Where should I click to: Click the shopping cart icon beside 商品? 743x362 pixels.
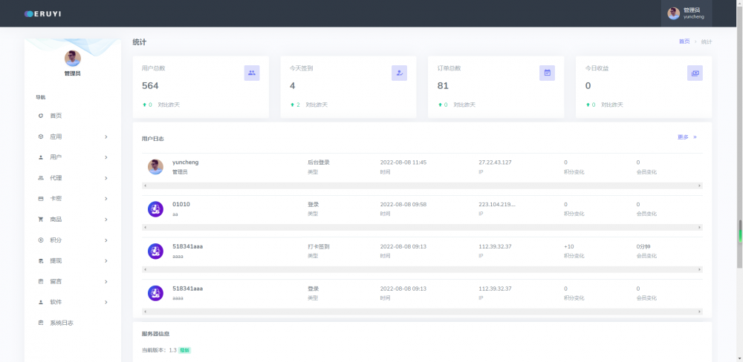point(40,220)
